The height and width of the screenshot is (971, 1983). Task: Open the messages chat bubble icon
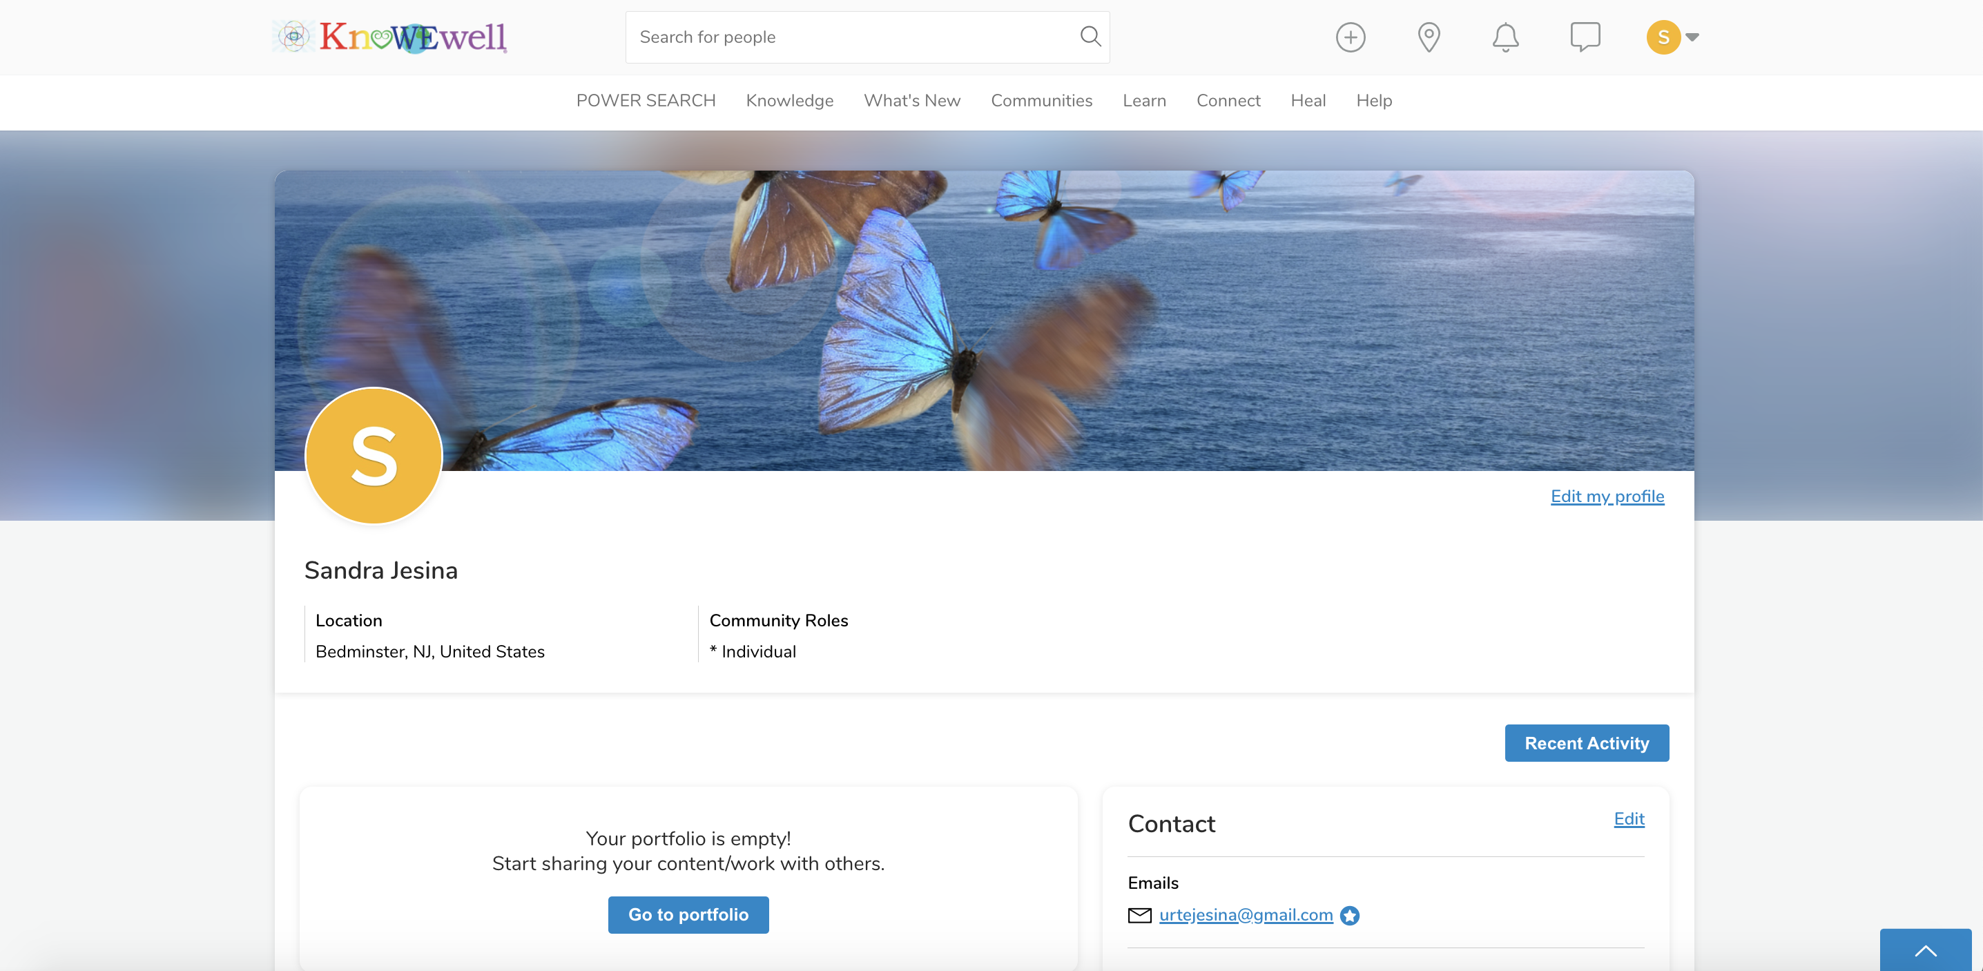pyautogui.click(x=1585, y=37)
